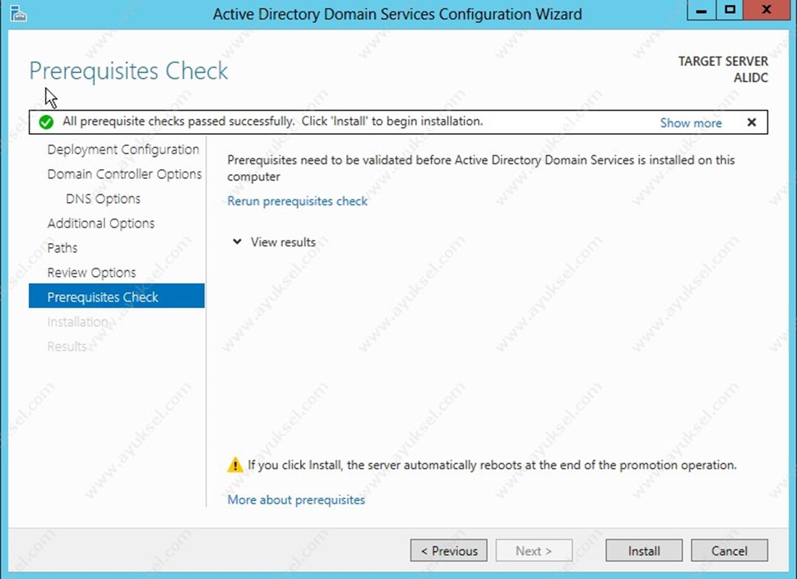Go to Deployment Configuration step
The image size is (797, 579).
click(123, 149)
